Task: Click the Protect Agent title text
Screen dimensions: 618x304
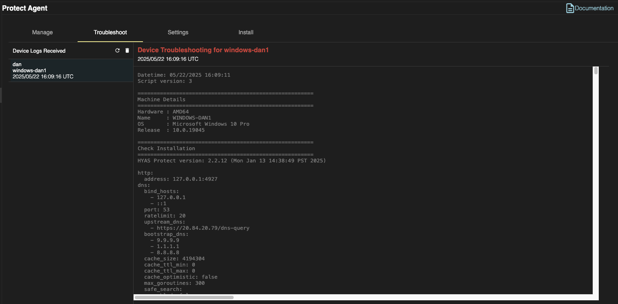Action: pyautogui.click(x=25, y=8)
